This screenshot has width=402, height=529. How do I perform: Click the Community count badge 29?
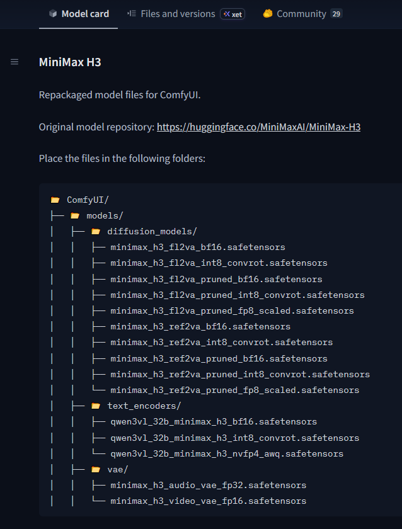tap(336, 14)
